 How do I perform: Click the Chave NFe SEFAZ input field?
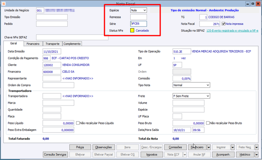(72, 37)
